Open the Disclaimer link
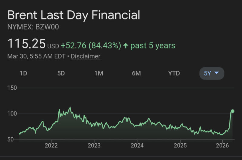The height and width of the screenshot is (160, 242). (x=86, y=56)
